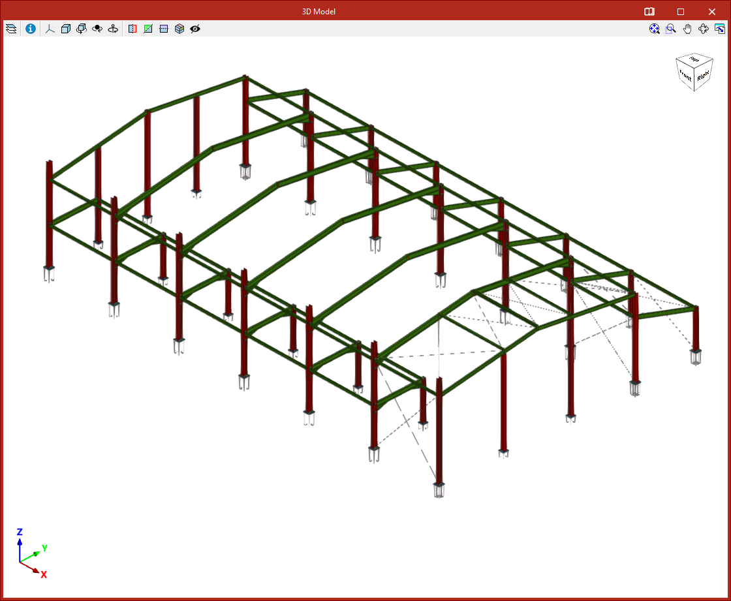Click the rotating cube orbit icon
The height and width of the screenshot is (601, 731).
(82, 29)
